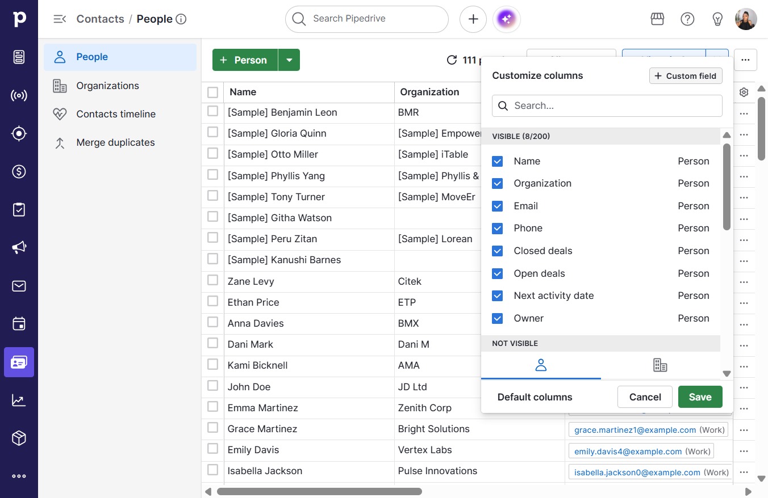This screenshot has width=768, height=498.
Task: Click the columns list scrollbar thumb
Action: pyautogui.click(x=727, y=187)
